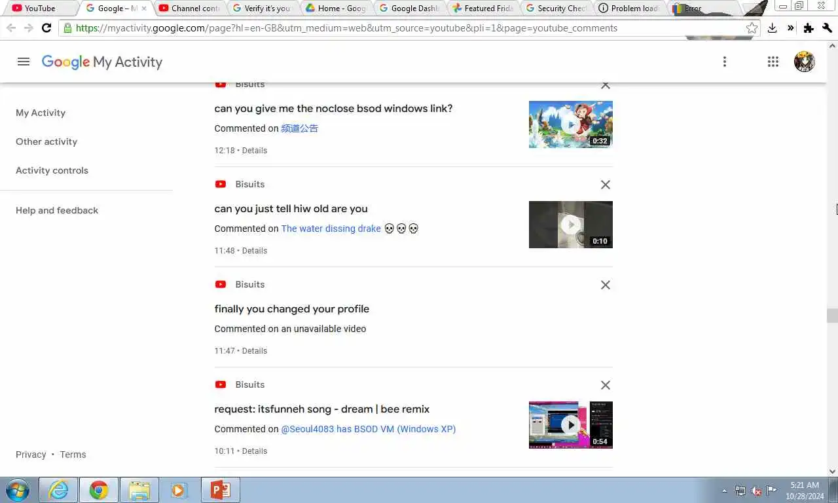Open the browser downloads icon
838x503 pixels.
tap(773, 28)
